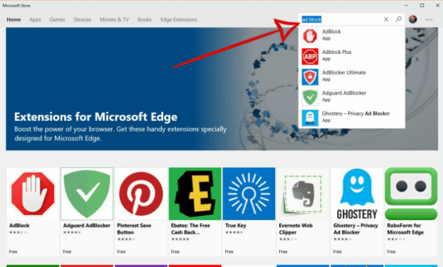Select the AdBlock hand icon in suggestions
This screenshot has height=267, width=443.
[310, 36]
